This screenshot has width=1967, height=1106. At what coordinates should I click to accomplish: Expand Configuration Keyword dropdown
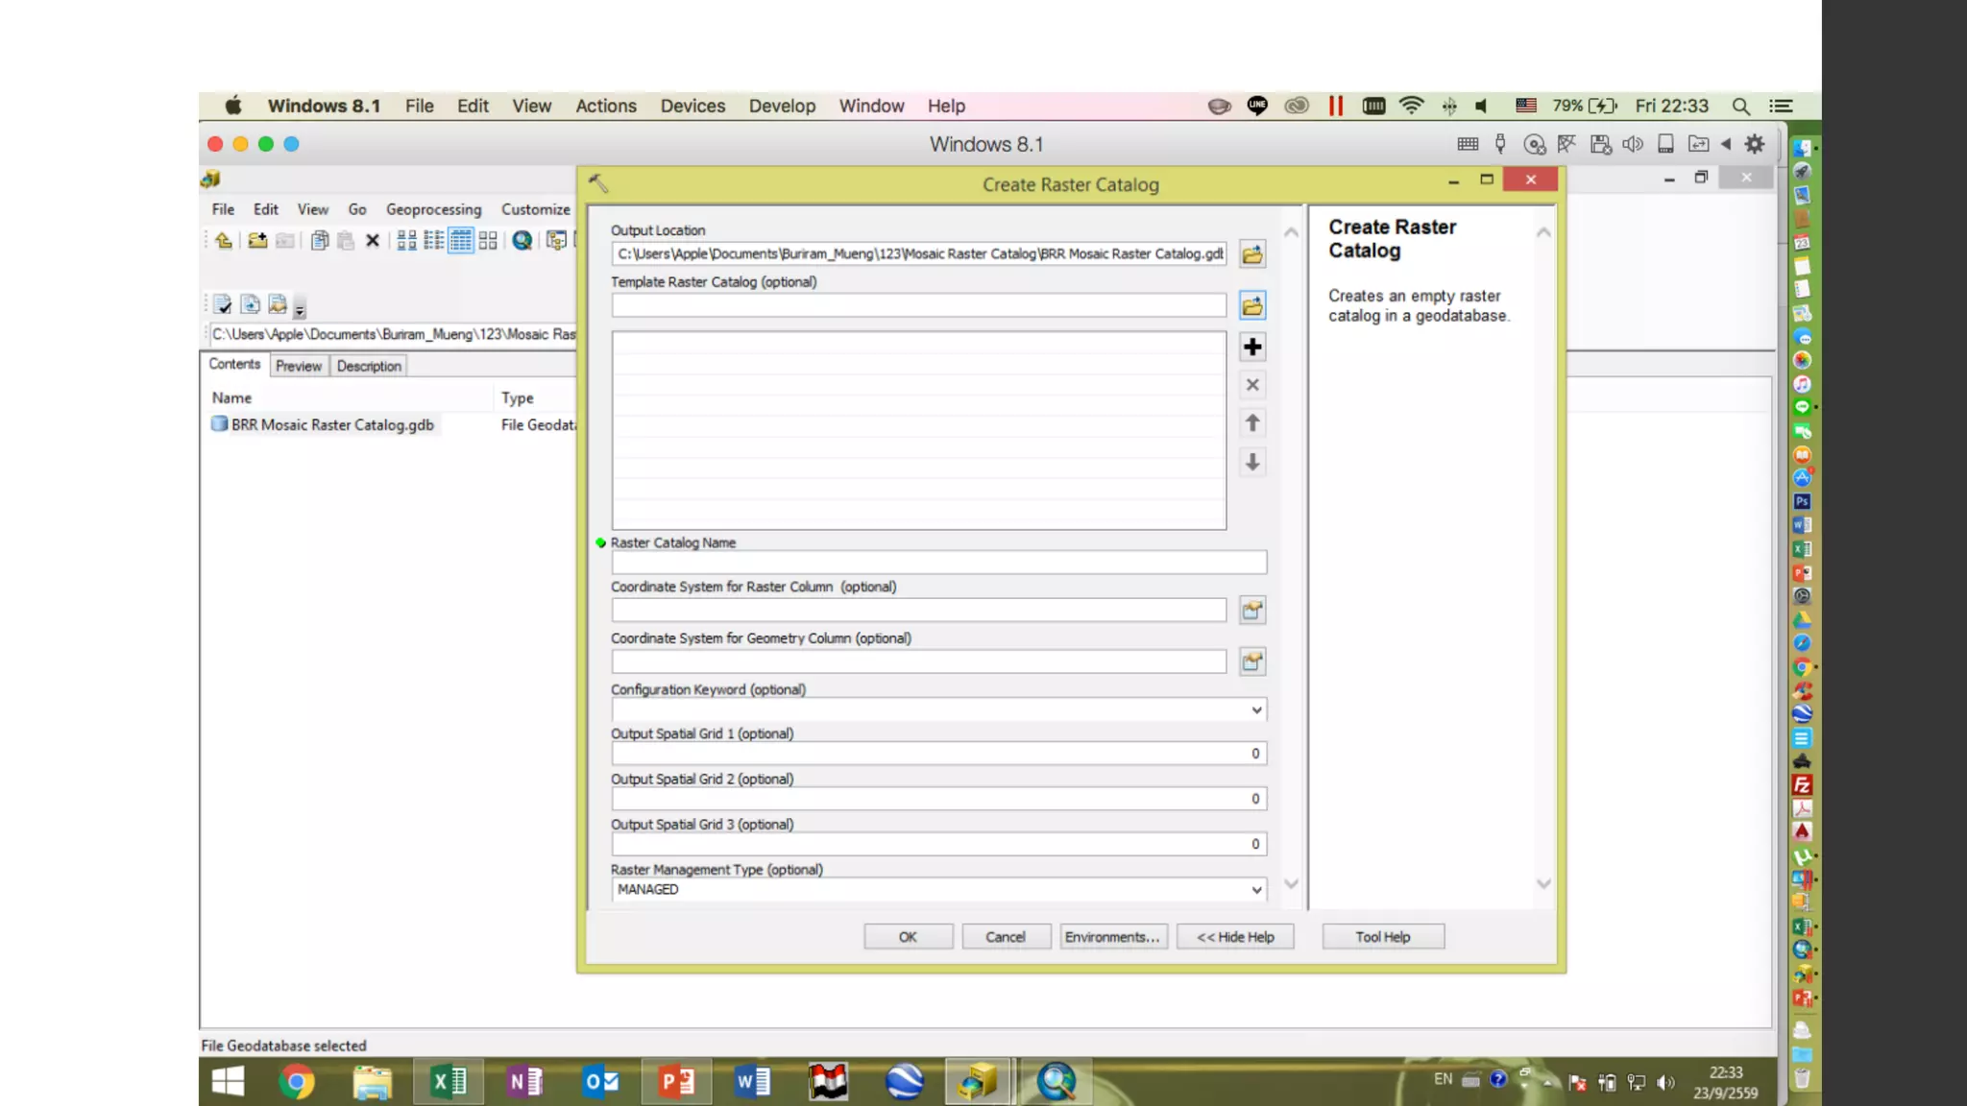pos(1255,709)
